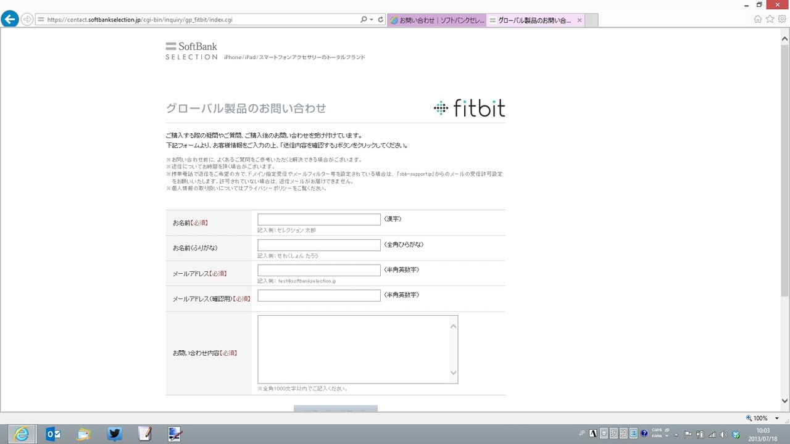Image resolution: width=790 pixels, height=444 pixels.
Task: Show hidden tray icons arrow
Action: 676,434
